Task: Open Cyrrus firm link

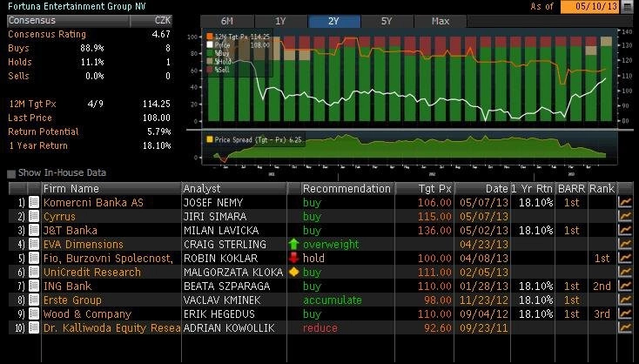Action: (x=59, y=217)
